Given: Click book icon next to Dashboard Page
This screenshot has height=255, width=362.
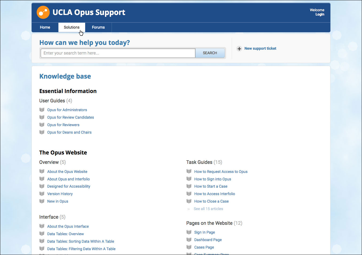Looking at the screenshot, I should point(189,239).
